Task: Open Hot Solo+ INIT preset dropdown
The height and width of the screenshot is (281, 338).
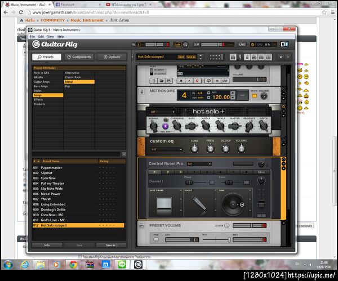Action: pyautogui.click(x=163, y=112)
